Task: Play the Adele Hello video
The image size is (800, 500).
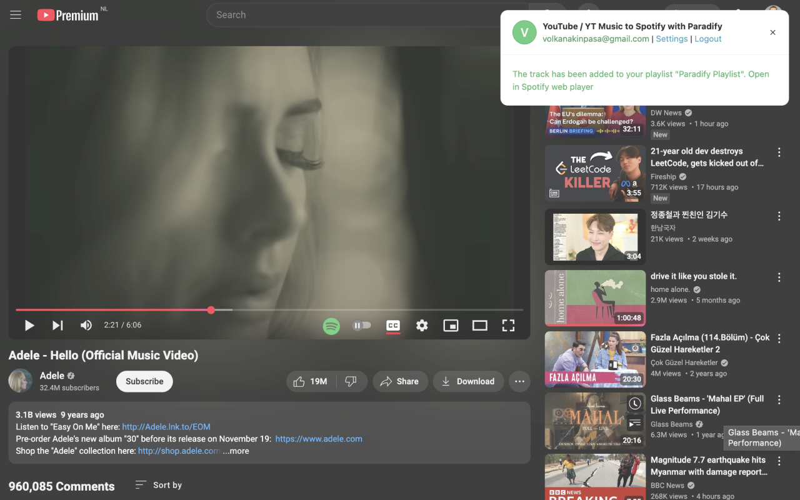Action: point(29,325)
